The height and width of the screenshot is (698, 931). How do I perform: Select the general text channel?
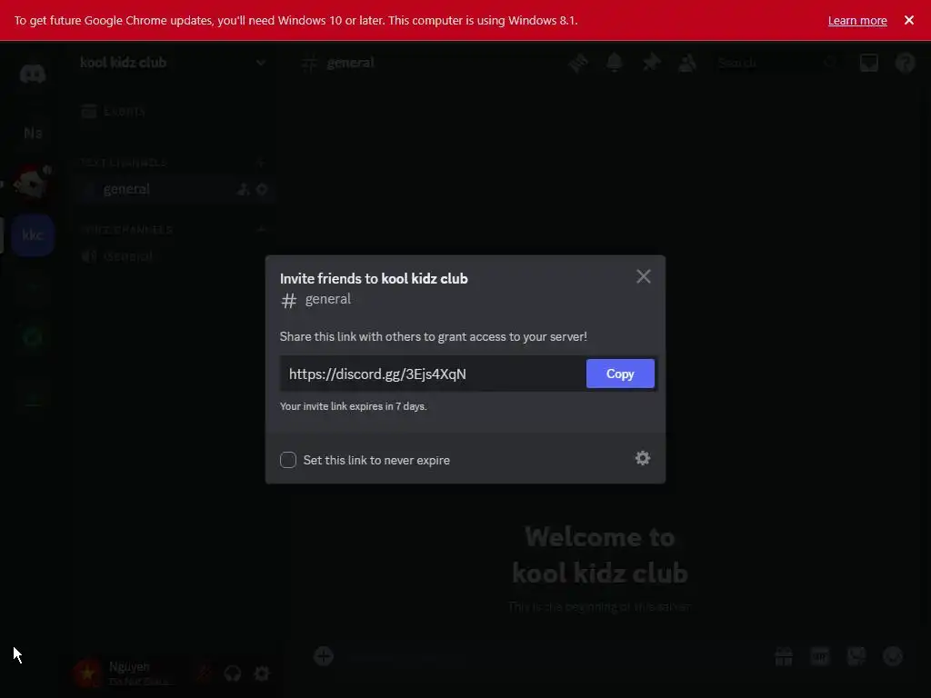pos(125,189)
